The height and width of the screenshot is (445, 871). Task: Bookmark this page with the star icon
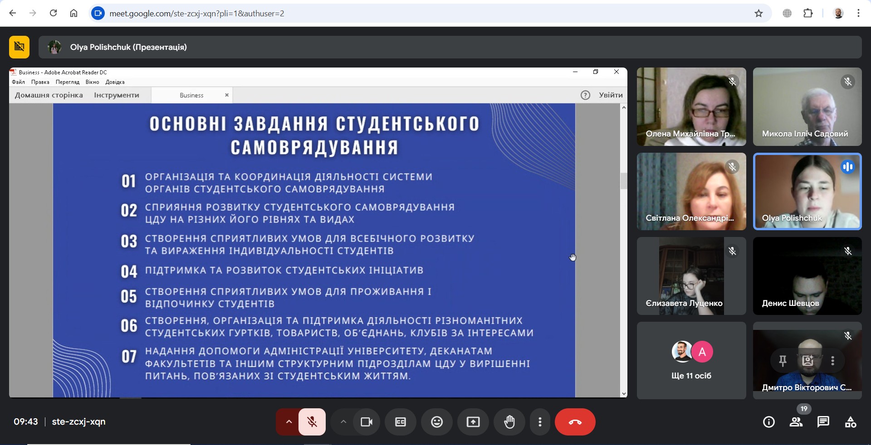point(758,14)
